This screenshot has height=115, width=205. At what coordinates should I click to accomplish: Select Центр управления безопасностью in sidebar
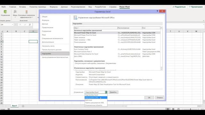55,57
